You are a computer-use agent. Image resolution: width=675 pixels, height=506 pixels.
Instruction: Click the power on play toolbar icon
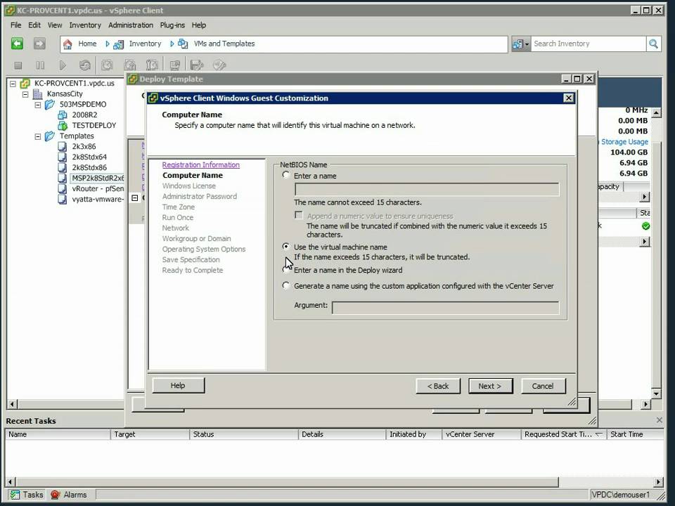[63, 65]
